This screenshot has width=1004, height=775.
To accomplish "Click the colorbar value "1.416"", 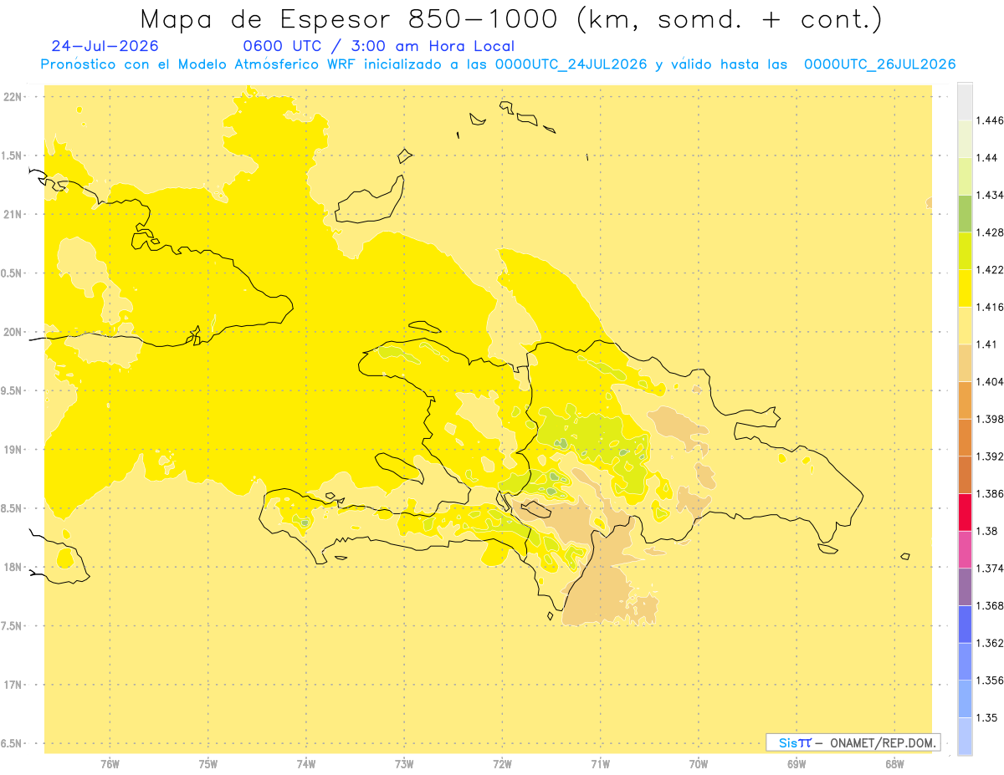I will pos(990,307).
